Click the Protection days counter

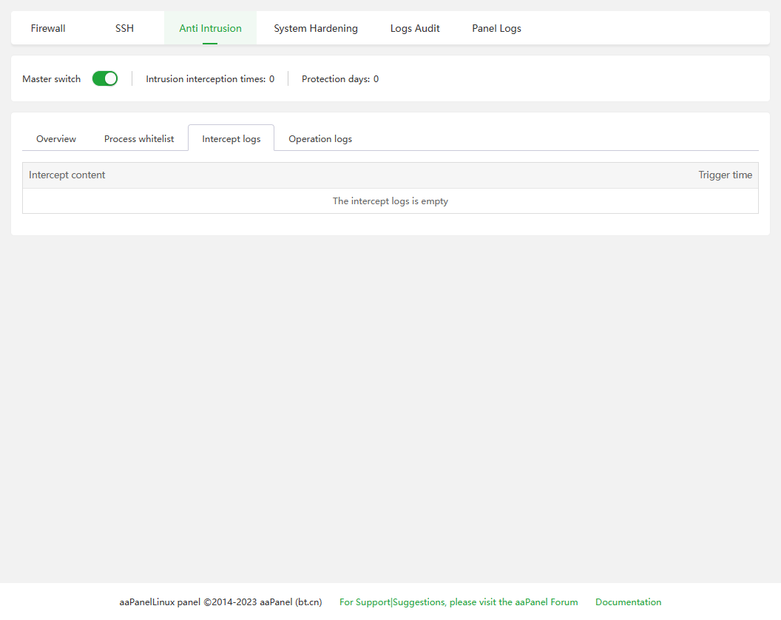coord(340,79)
